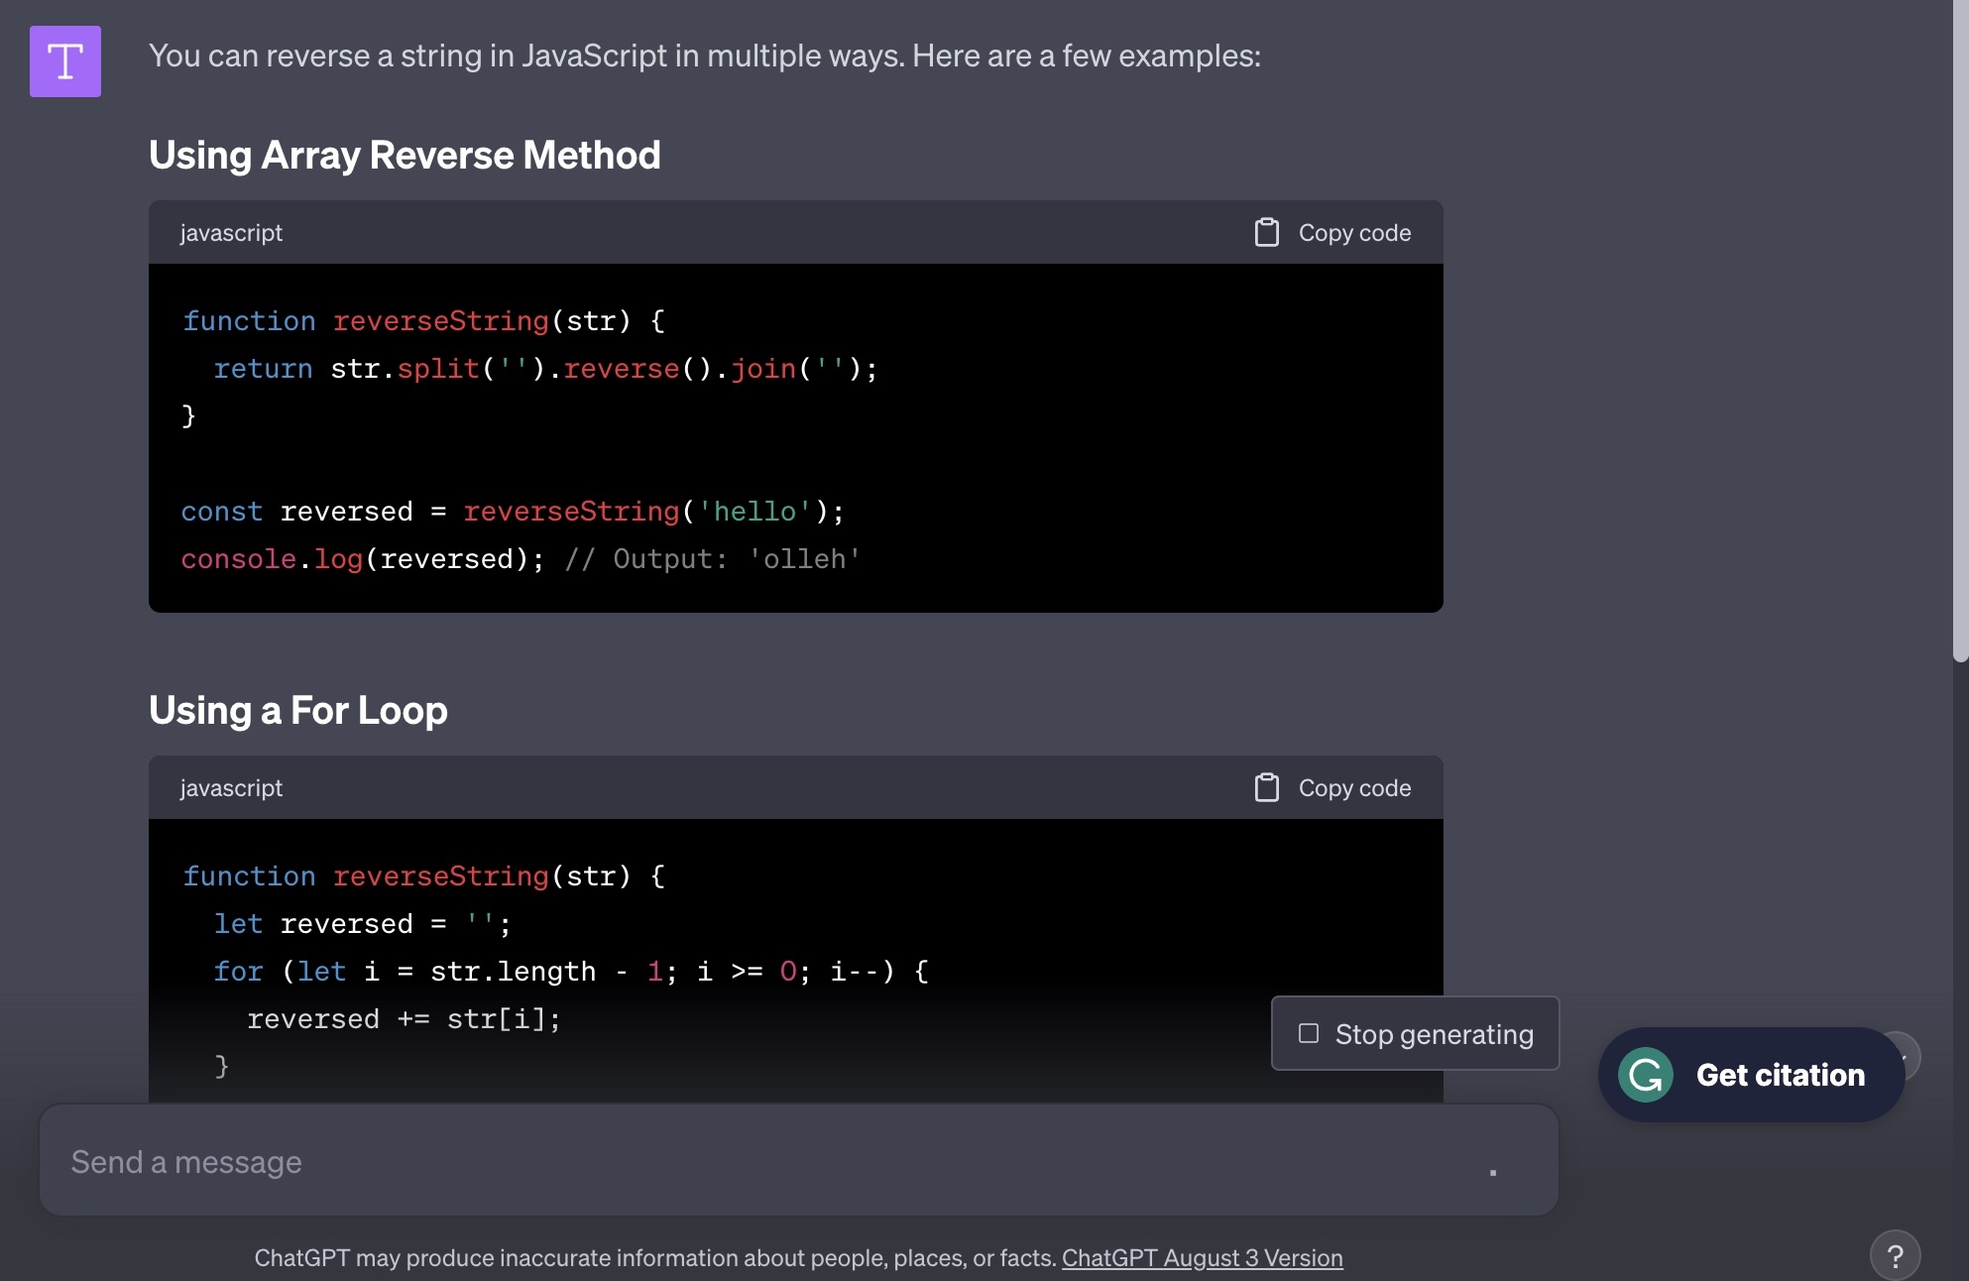The width and height of the screenshot is (1969, 1281).
Task: Click the clipboard icon in the For Loop block
Action: click(1266, 787)
